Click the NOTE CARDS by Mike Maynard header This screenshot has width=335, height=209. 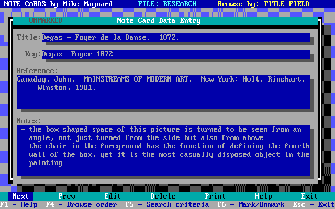click(58, 4)
